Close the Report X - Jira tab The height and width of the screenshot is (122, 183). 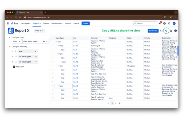[x=41, y=12]
